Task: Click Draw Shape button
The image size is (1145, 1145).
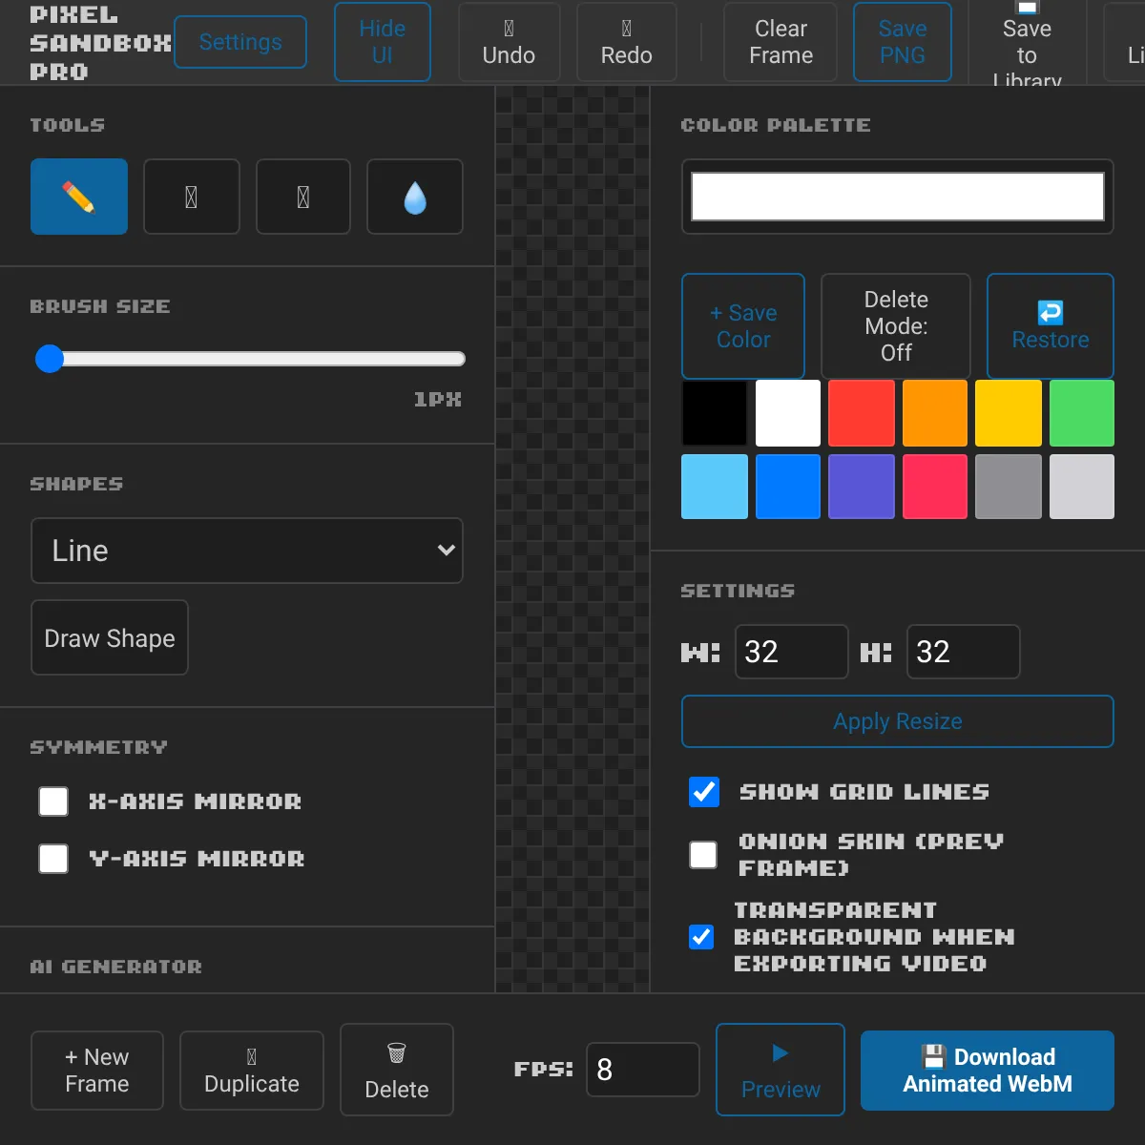Action: point(110,637)
